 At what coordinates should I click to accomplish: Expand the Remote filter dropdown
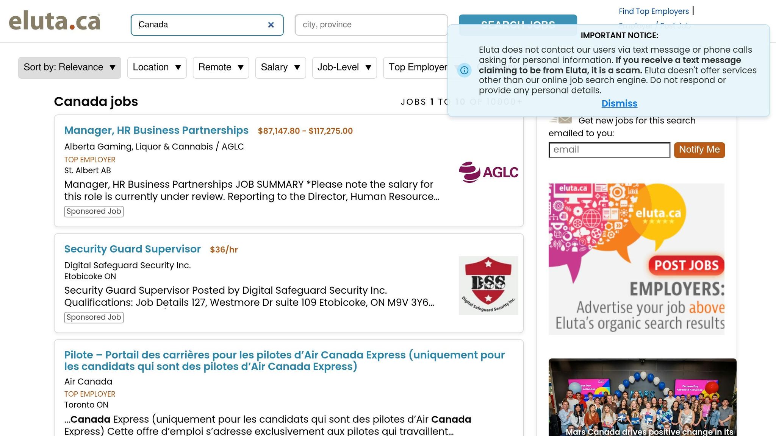(x=221, y=68)
